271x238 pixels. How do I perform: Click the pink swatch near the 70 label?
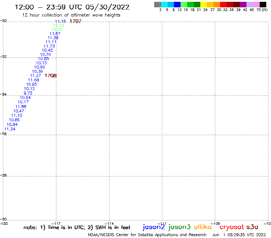(x=256, y=4)
